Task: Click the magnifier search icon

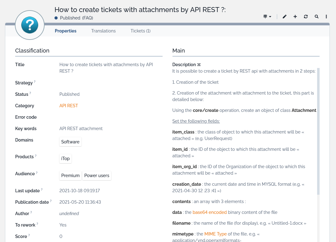Action: (316, 17)
